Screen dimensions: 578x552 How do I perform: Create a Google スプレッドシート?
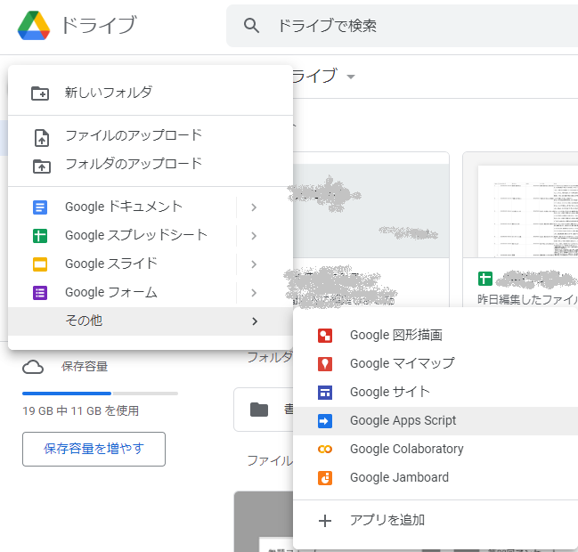[x=135, y=235]
